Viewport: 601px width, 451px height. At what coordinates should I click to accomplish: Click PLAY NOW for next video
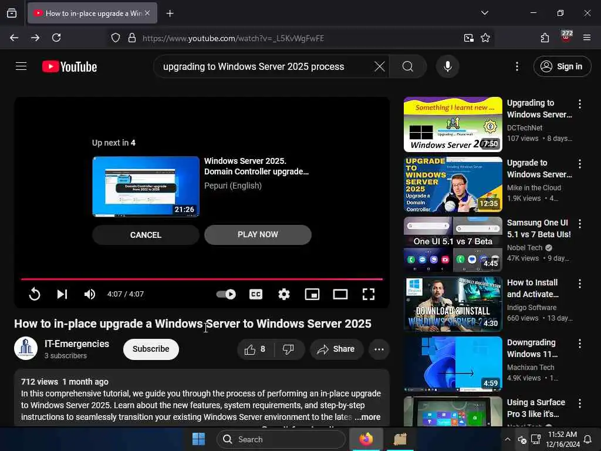point(258,235)
